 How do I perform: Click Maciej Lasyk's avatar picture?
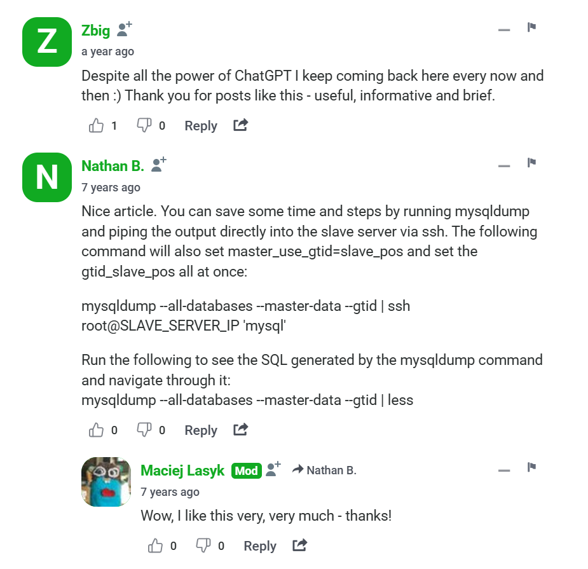pyautogui.click(x=107, y=482)
